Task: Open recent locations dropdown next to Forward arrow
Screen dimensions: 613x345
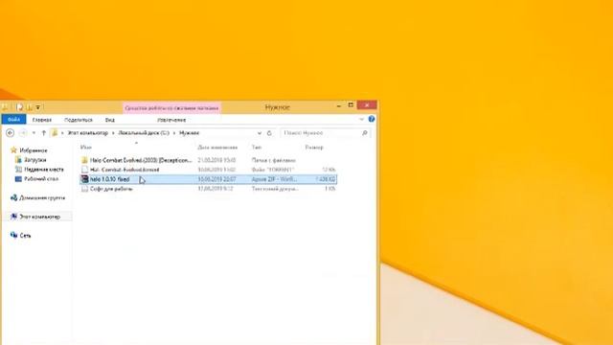Action: pyautogui.click(x=34, y=133)
